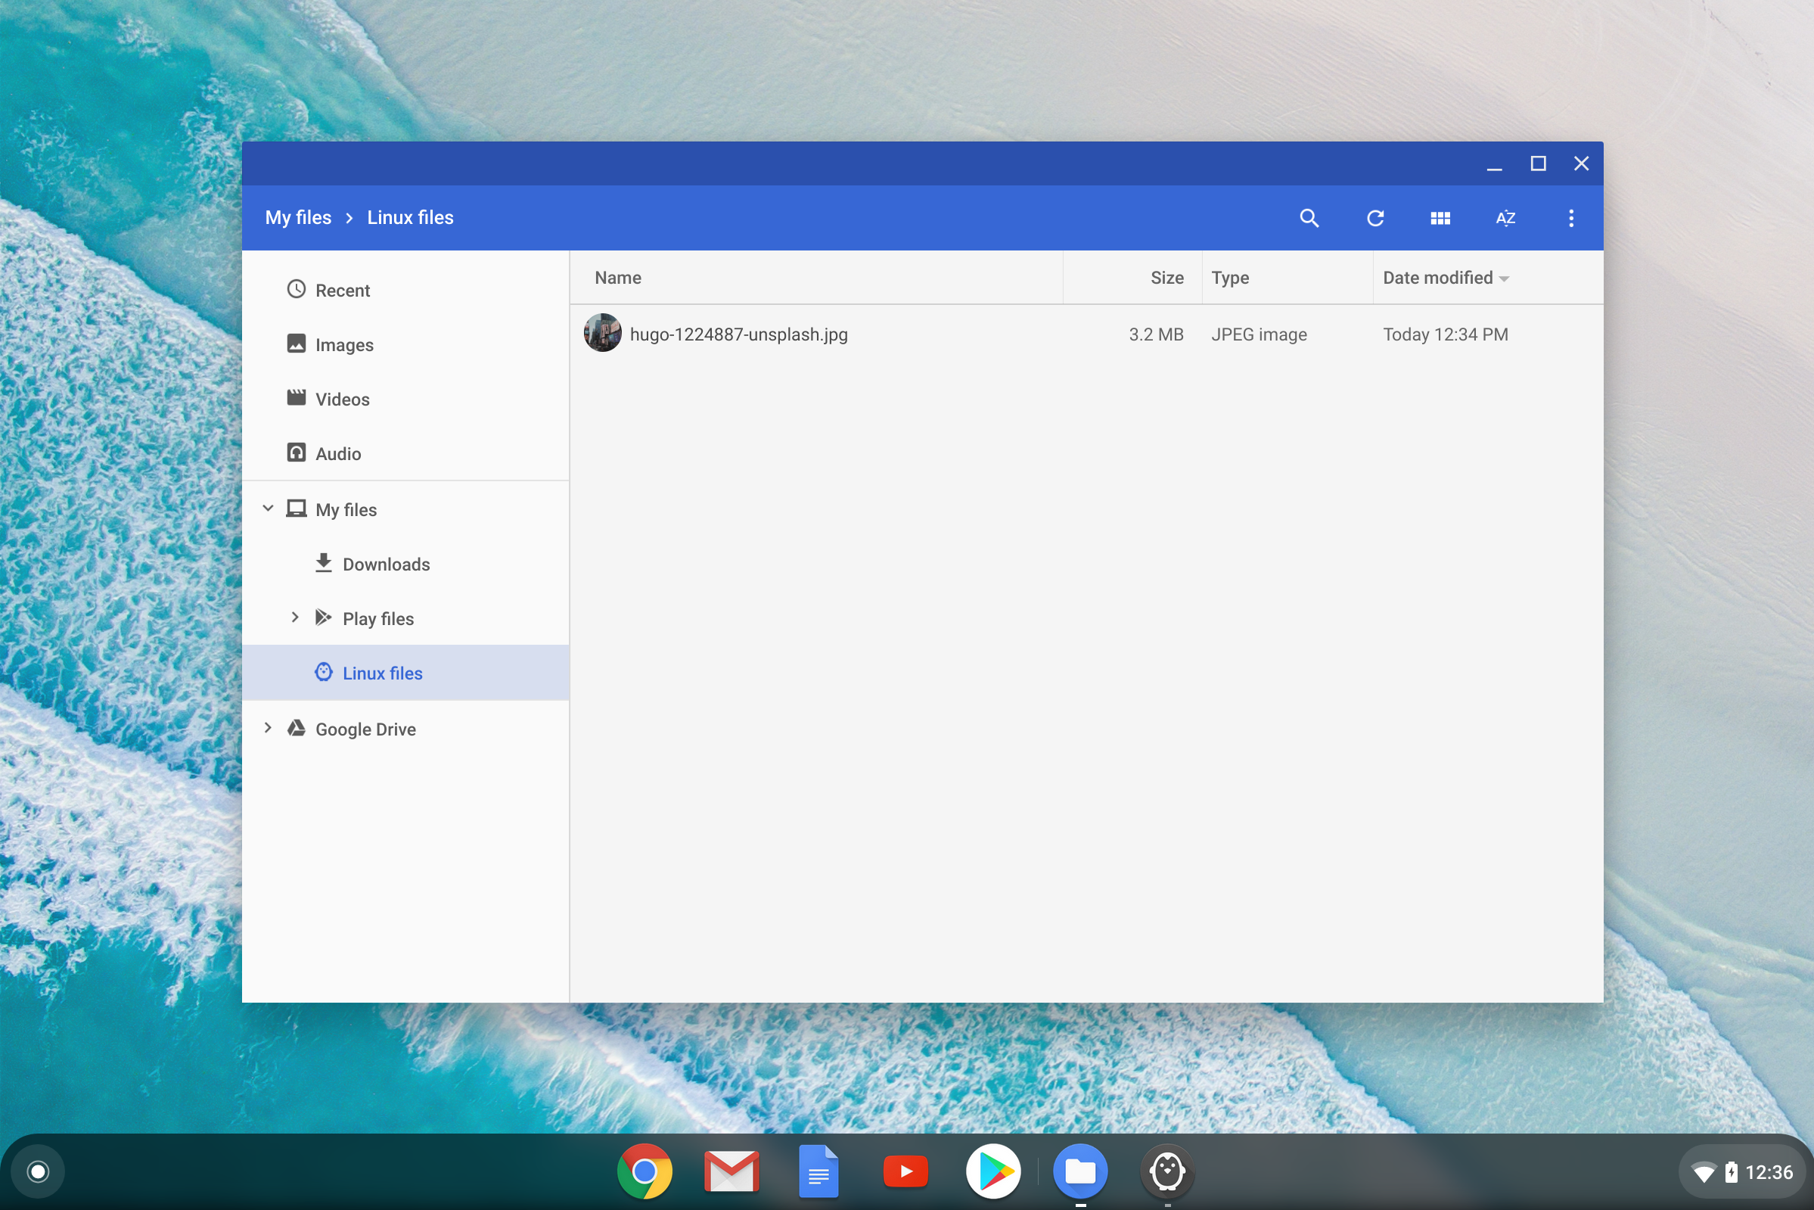The height and width of the screenshot is (1210, 1814).
Task: Go to the Downloads folder
Action: click(x=386, y=564)
